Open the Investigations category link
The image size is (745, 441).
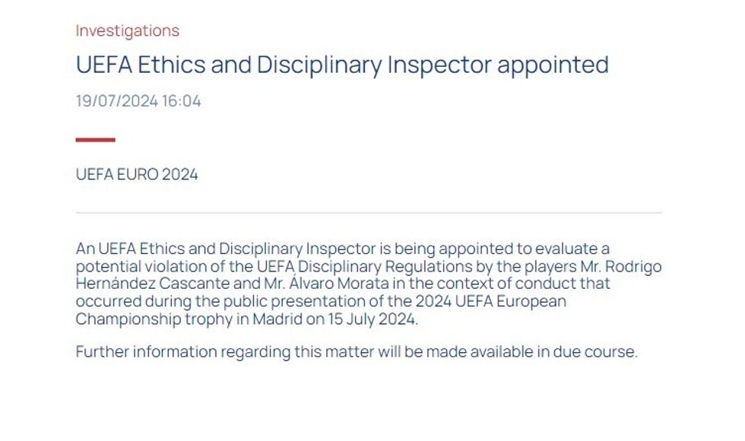[128, 31]
